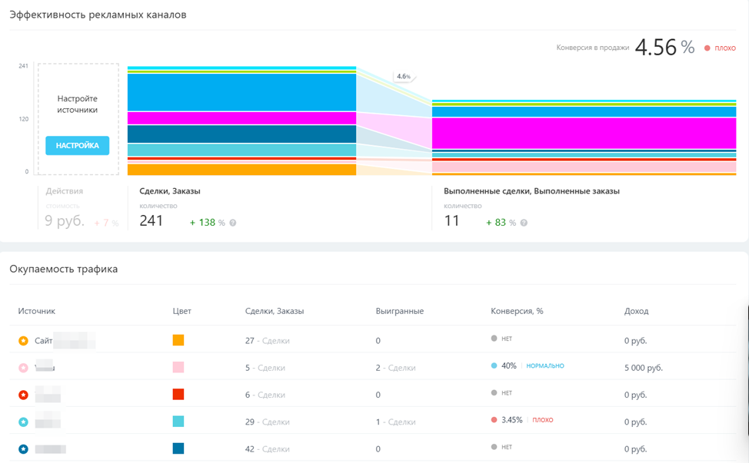Click the light-blue star source icon

[23, 422]
